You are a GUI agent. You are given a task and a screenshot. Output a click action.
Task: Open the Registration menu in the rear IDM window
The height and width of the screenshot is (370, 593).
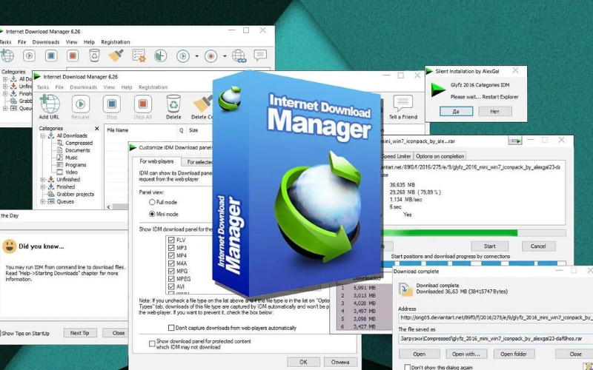click(116, 42)
